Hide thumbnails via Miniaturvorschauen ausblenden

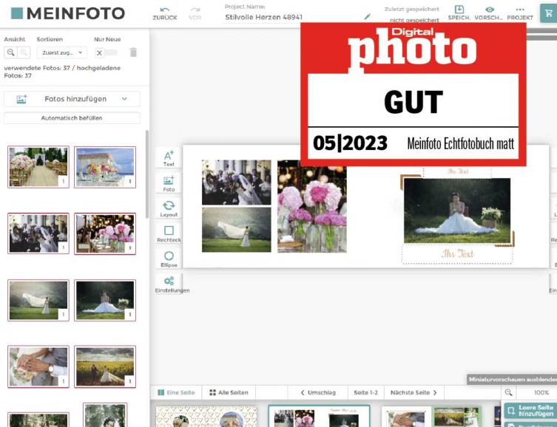click(x=512, y=379)
